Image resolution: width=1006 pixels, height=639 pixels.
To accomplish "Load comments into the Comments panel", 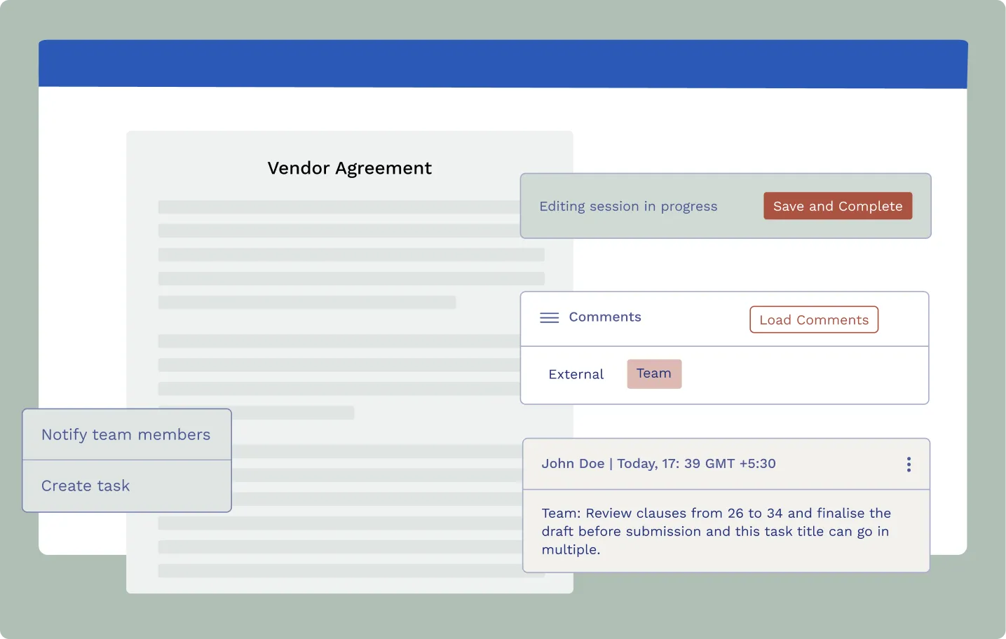I will 813,319.
